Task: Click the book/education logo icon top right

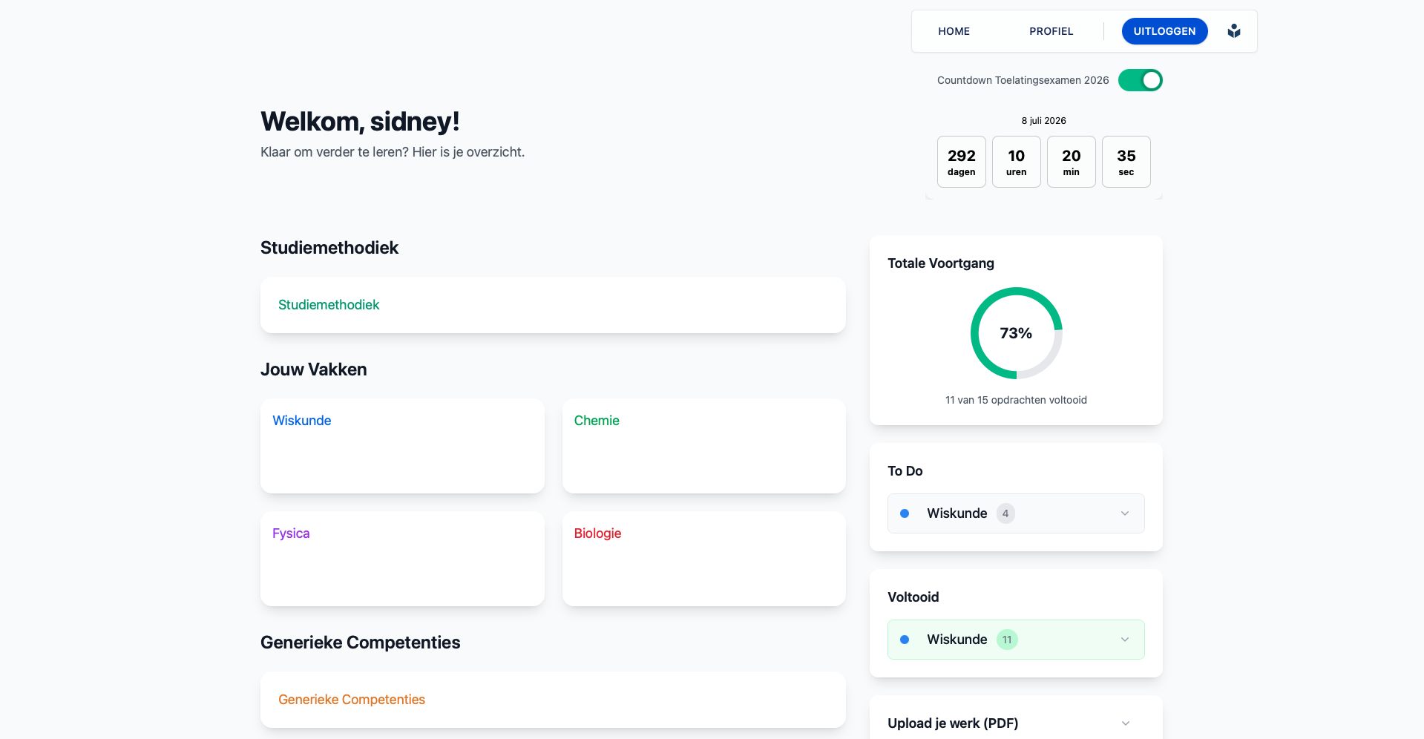Action: 1233,31
